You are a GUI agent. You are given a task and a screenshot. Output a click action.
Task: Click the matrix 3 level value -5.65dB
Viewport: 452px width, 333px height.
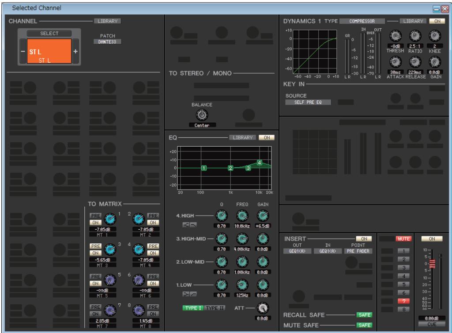103,260
